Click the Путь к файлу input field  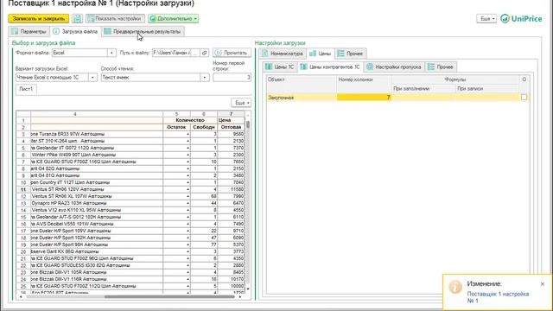[172, 53]
